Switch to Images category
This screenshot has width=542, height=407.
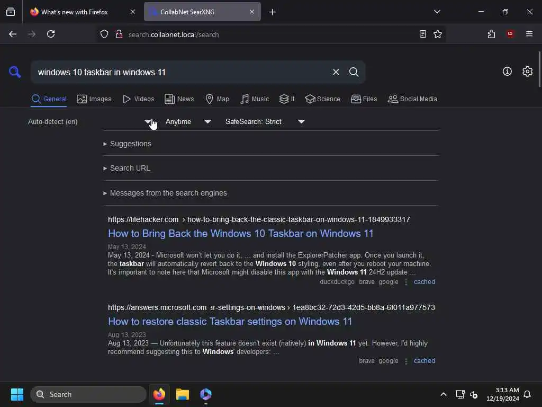click(x=94, y=99)
